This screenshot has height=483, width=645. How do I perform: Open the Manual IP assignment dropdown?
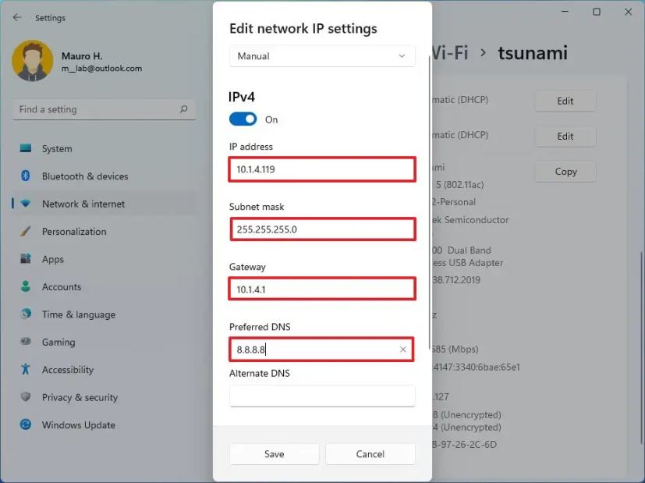321,56
